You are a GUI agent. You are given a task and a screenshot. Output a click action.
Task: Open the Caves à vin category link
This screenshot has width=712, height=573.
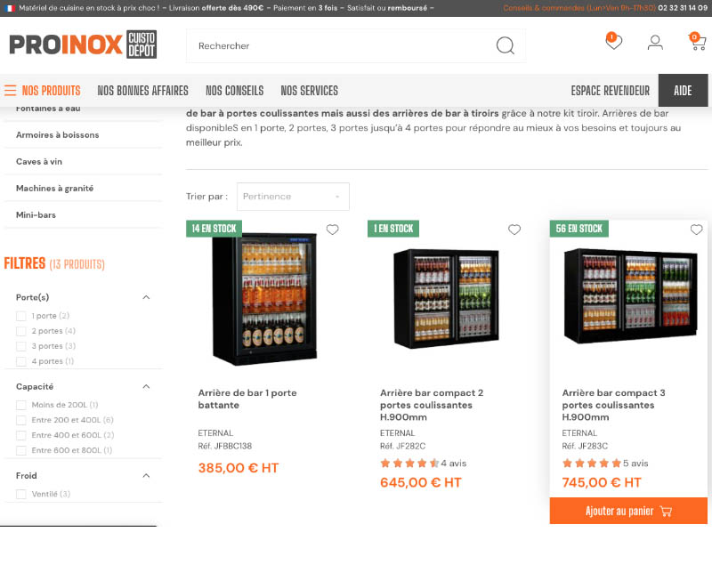[39, 162]
